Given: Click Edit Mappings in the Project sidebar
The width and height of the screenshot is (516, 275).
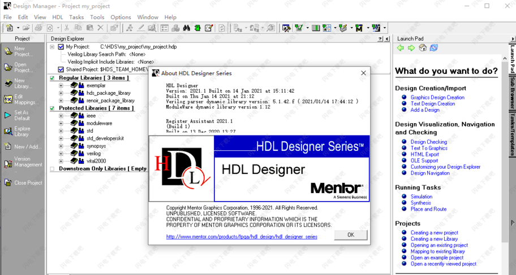Looking at the screenshot, I should tap(23, 99).
